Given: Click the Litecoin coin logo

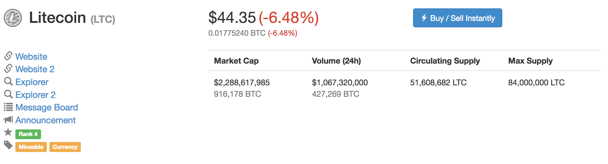Looking at the screenshot, I should 13,18.
